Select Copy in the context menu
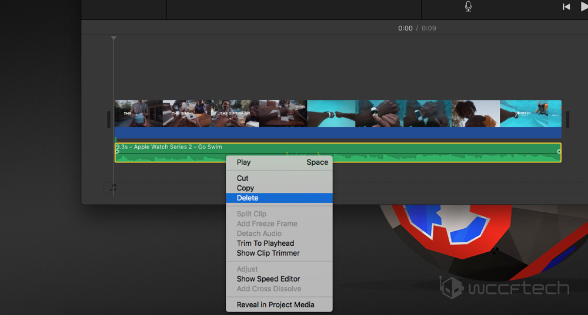Image resolution: width=588 pixels, height=315 pixels. pyautogui.click(x=279, y=188)
